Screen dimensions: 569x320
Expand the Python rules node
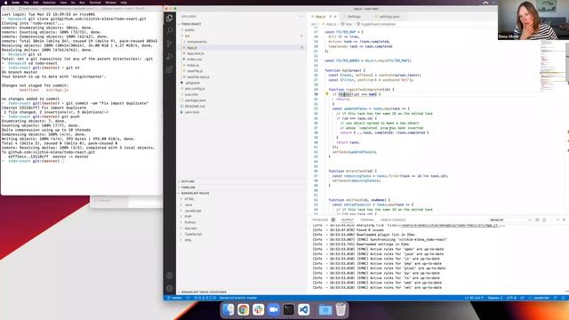point(190,222)
